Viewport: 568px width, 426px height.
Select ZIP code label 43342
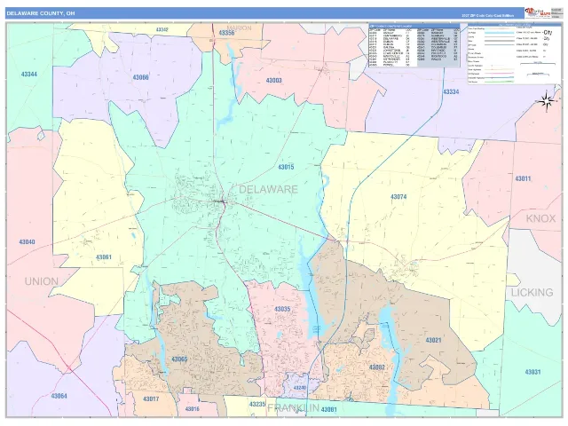coord(162,29)
